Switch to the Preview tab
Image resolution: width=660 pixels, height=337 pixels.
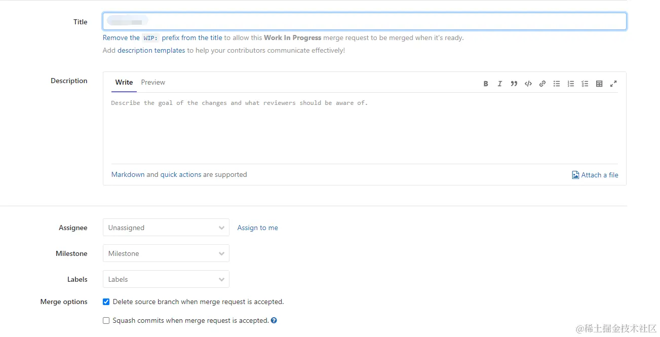(153, 83)
